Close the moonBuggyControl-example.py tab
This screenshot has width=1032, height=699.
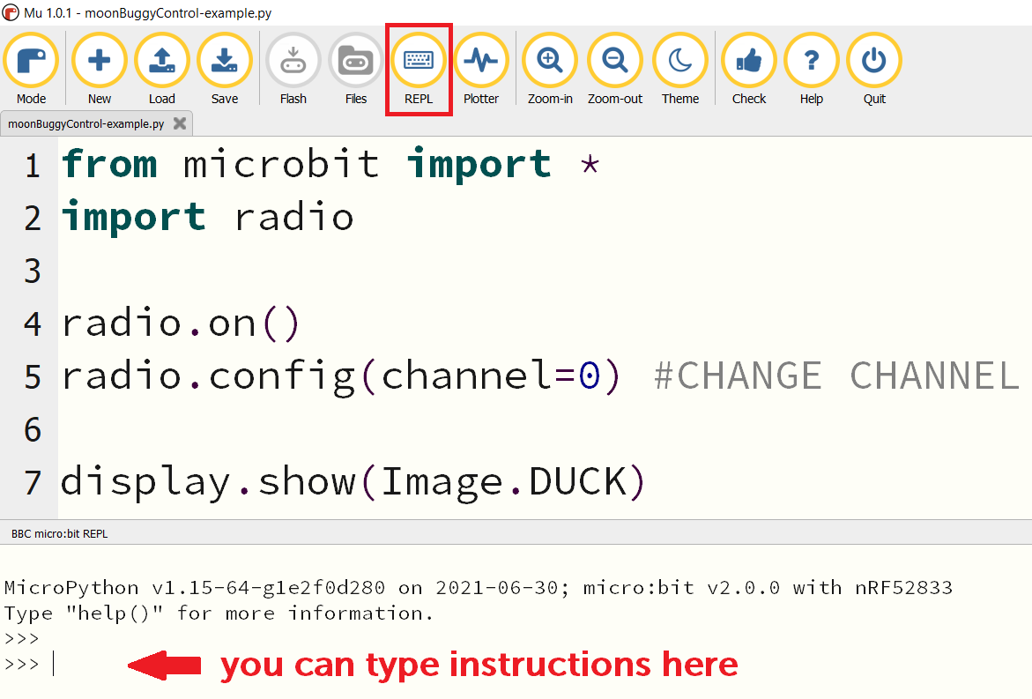pos(180,123)
